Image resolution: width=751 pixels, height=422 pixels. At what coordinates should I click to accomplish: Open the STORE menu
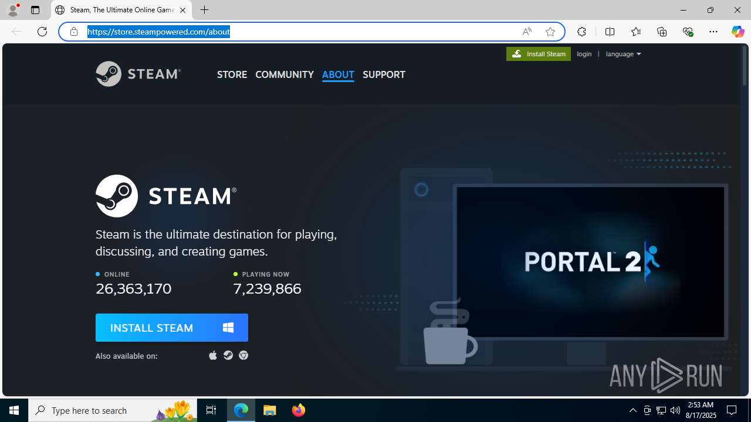click(x=232, y=74)
